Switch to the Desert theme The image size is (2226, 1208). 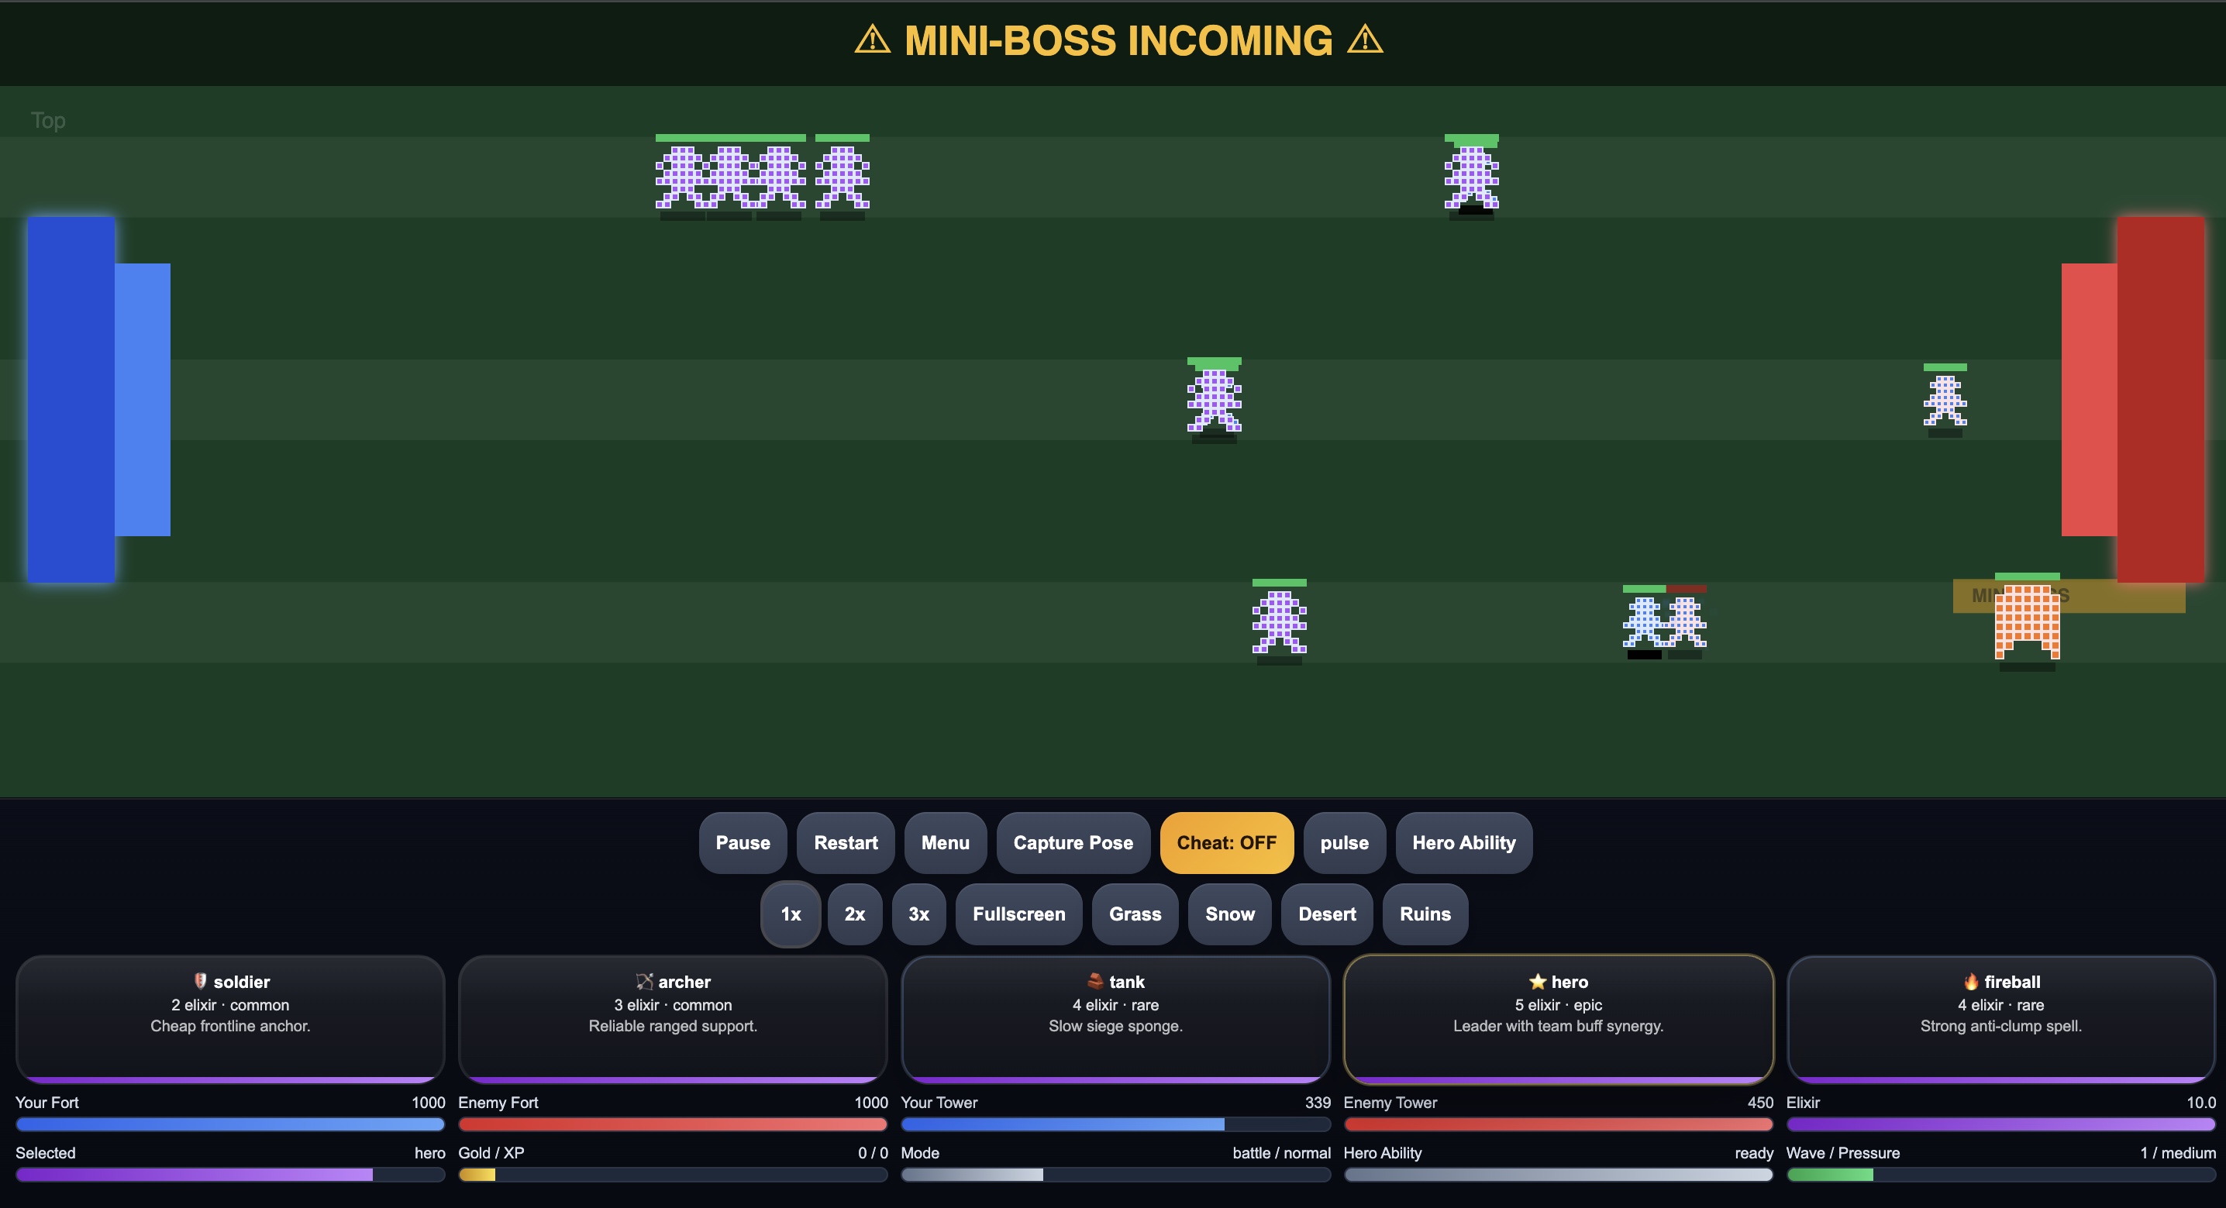pyautogui.click(x=1326, y=914)
